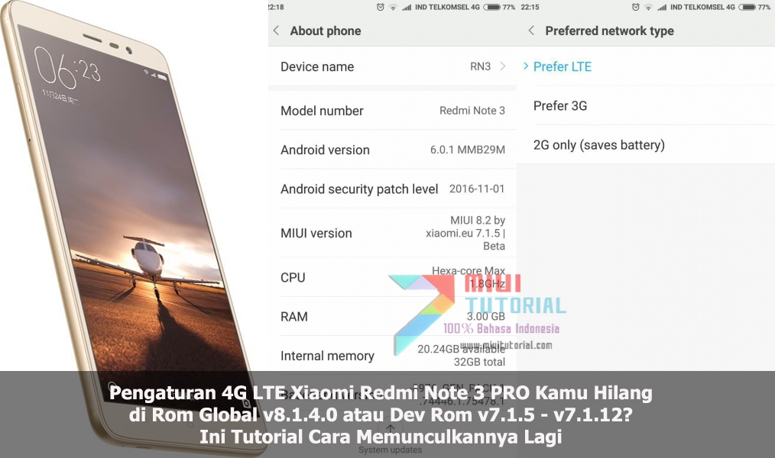775x458 pixels.
Task: Tap 'Preferred network type' title text
Action: (x=609, y=31)
